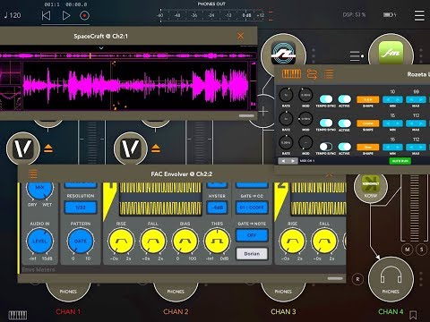Select CHAN 3 label
Image resolution: width=430 pixels, height=322 pixels.
283,312
